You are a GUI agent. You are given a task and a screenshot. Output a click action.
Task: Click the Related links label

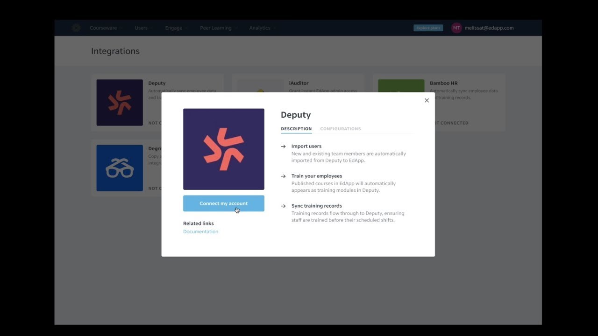[199, 224]
